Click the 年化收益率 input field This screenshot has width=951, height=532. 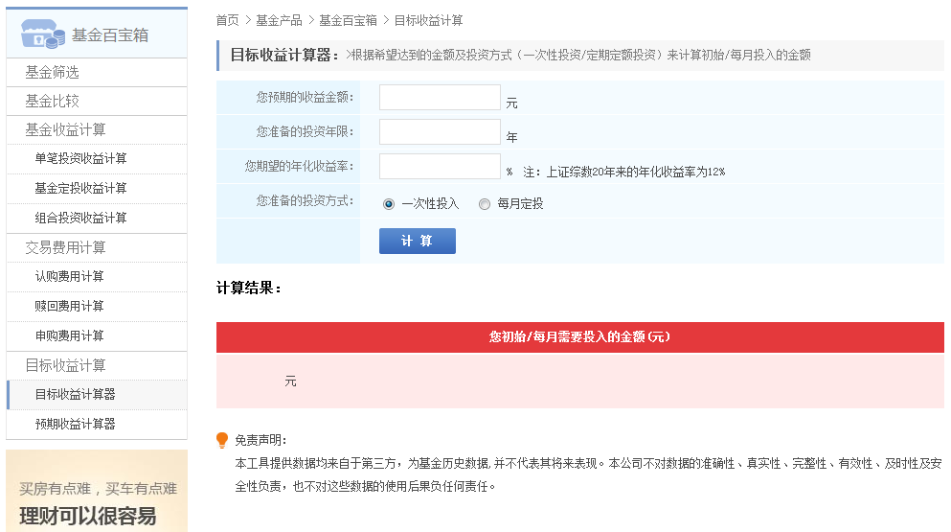(440, 167)
